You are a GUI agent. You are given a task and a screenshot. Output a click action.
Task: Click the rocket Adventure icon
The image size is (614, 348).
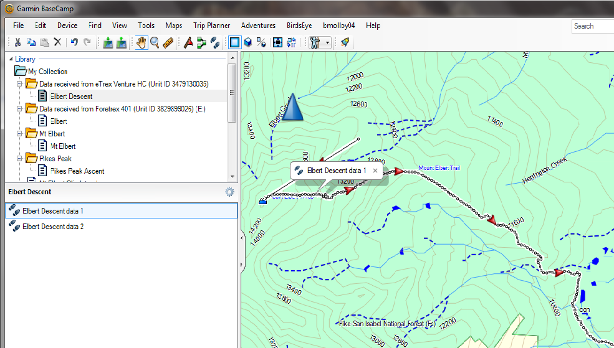tap(345, 42)
